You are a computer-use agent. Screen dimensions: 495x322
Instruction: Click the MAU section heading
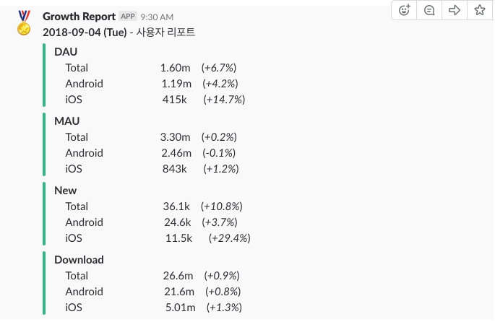[67, 121]
